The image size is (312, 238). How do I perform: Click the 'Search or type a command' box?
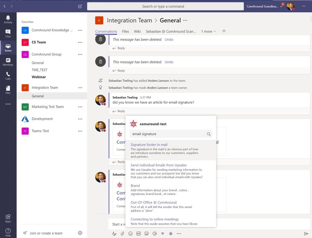pos(165,7)
